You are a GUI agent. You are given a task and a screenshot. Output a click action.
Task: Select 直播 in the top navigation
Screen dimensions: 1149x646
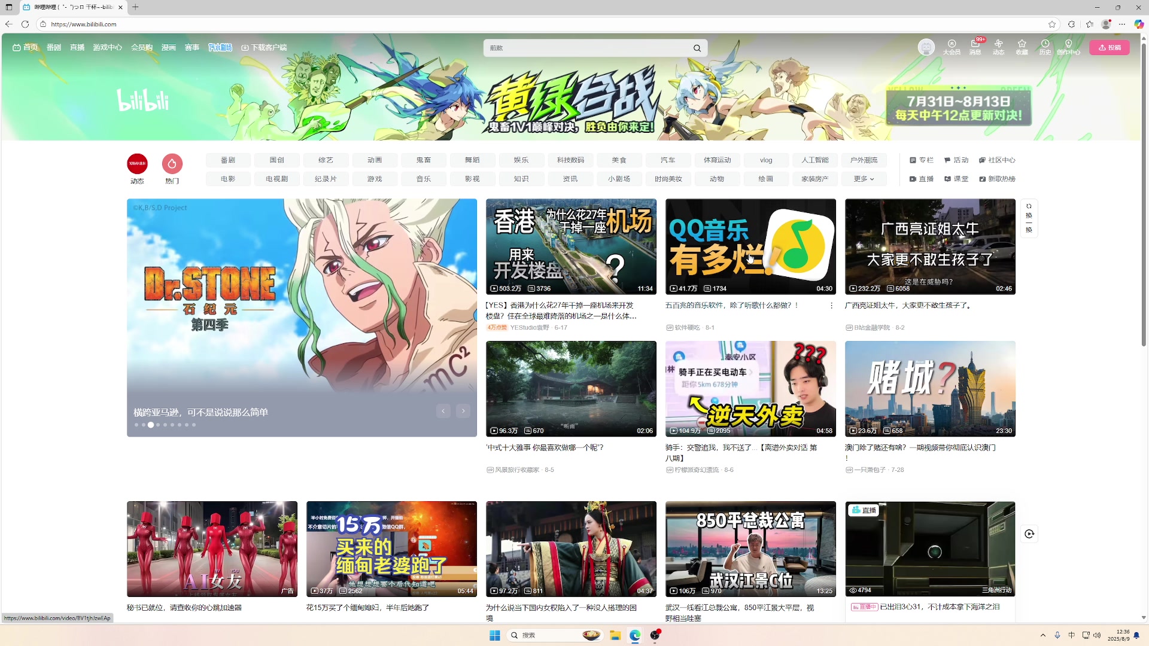coord(77,47)
